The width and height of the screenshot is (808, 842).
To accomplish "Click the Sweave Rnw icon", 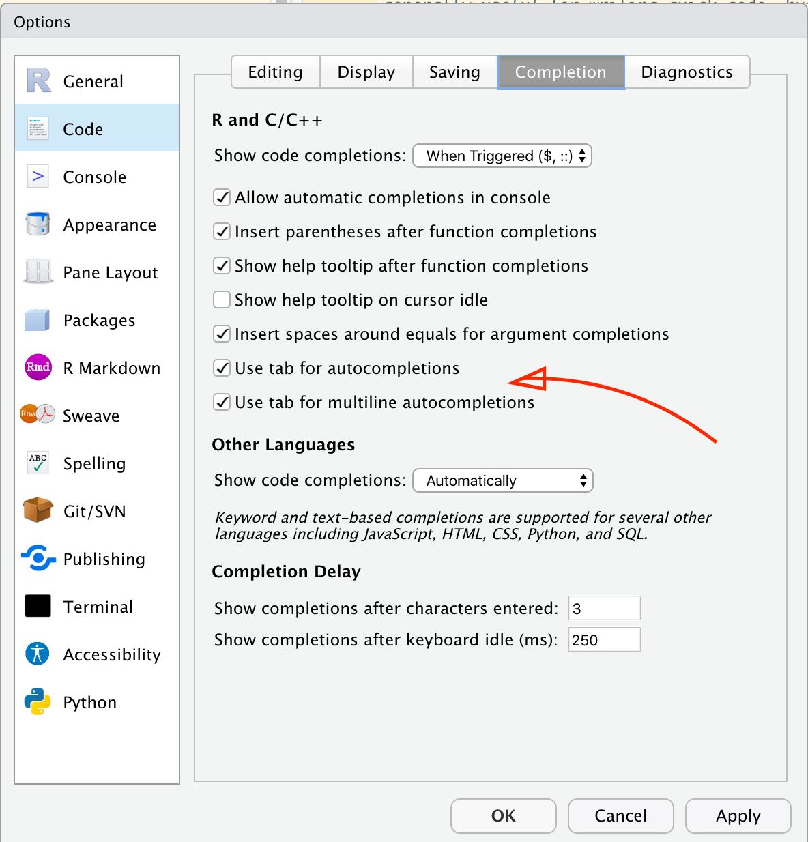I will [x=38, y=413].
